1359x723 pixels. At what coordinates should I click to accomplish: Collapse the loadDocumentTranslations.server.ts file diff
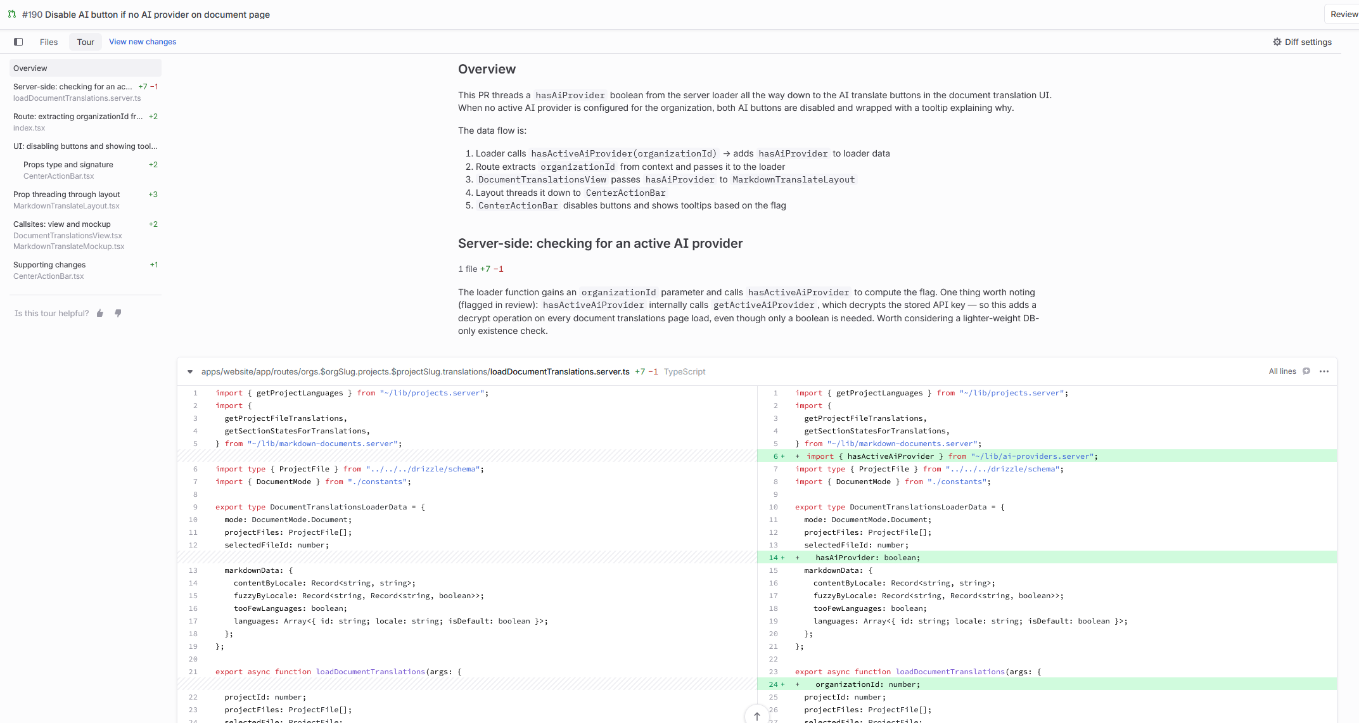click(190, 372)
